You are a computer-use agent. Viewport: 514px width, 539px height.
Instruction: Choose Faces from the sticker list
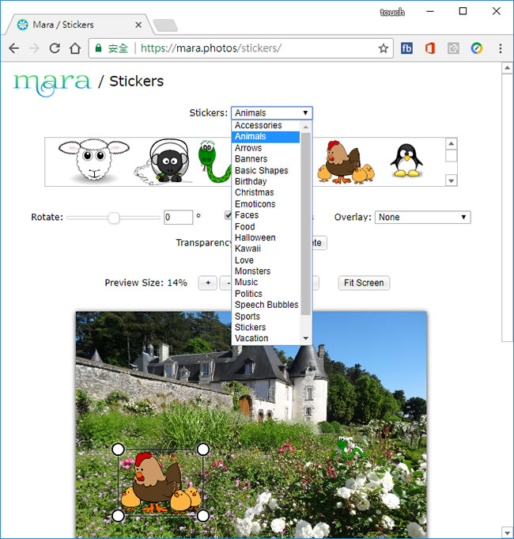coord(266,215)
